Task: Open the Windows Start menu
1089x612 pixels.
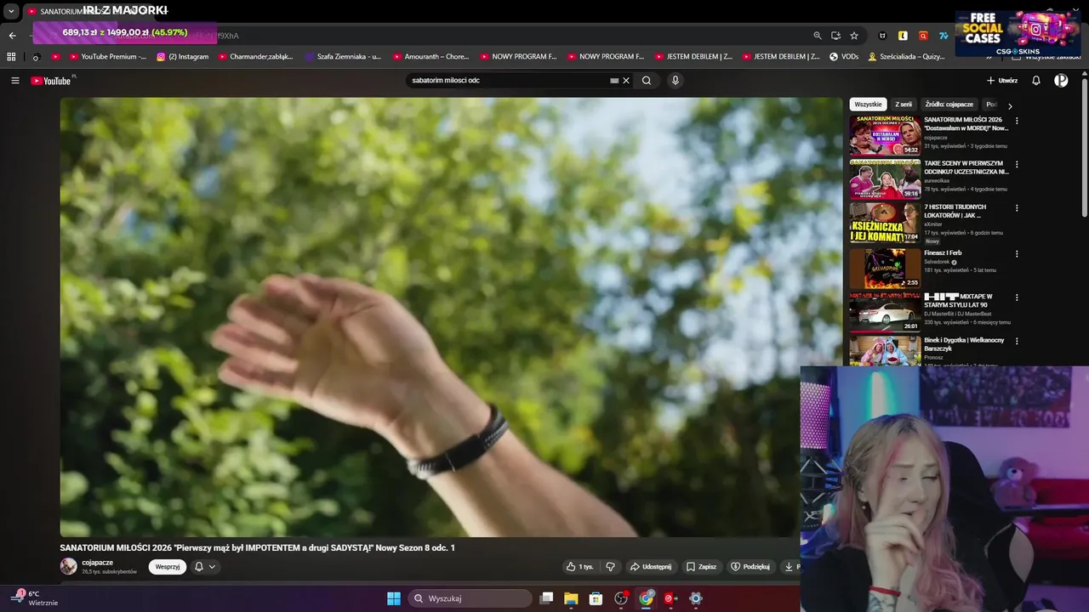Action: tap(394, 598)
